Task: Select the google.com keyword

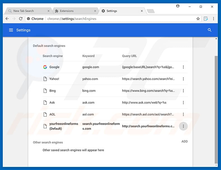Action: [91, 67]
